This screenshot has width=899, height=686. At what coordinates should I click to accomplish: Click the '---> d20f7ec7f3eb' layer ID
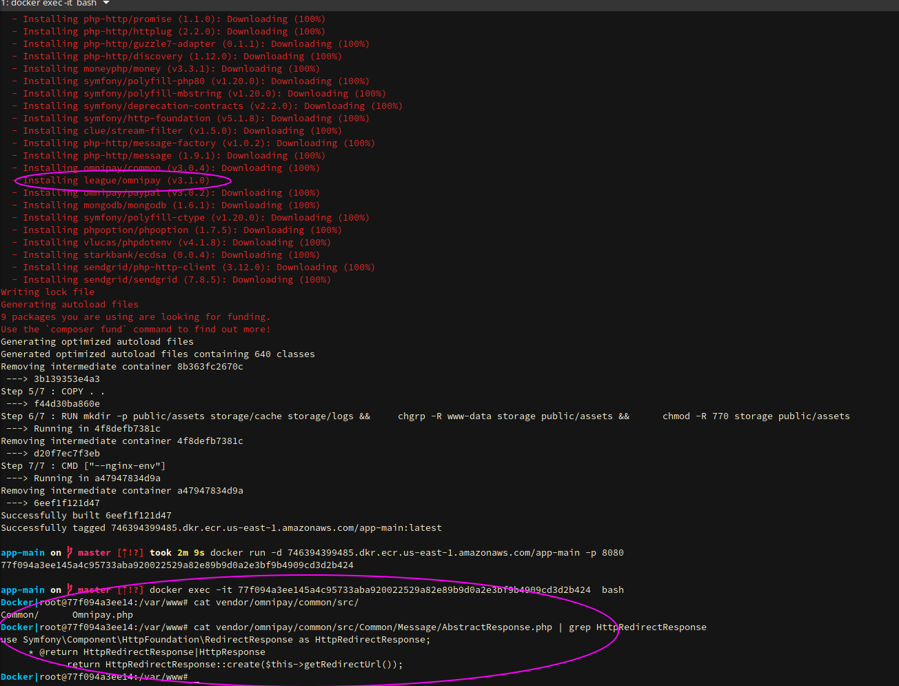[53, 454]
